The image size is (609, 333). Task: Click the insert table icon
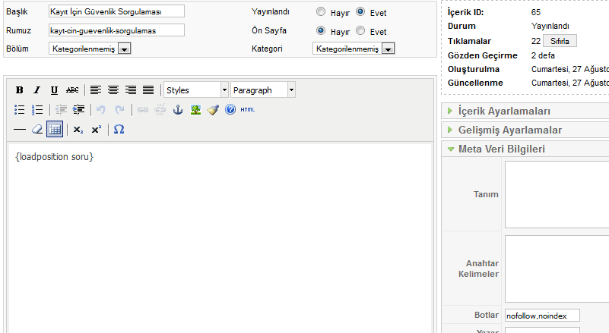click(x=55, y=130)
